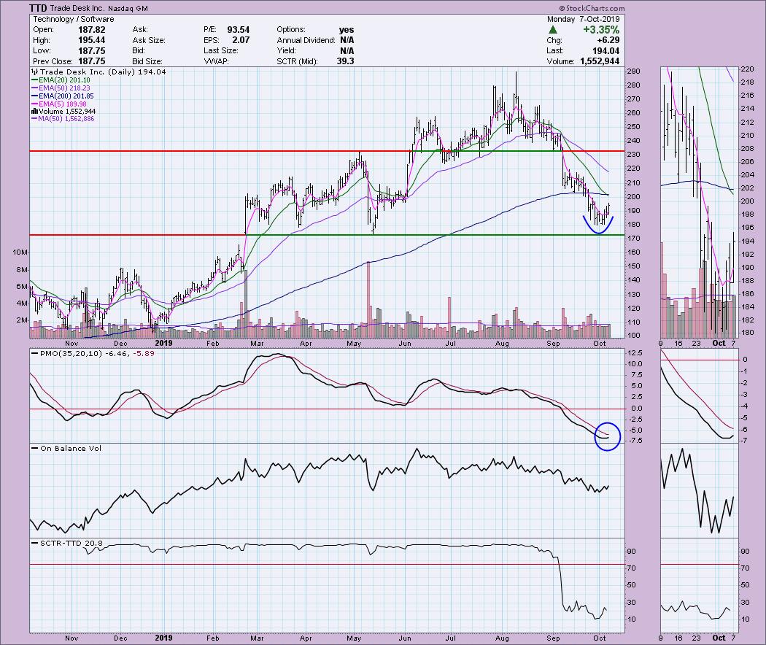Click the -7.5 PMO axis label

635,441
